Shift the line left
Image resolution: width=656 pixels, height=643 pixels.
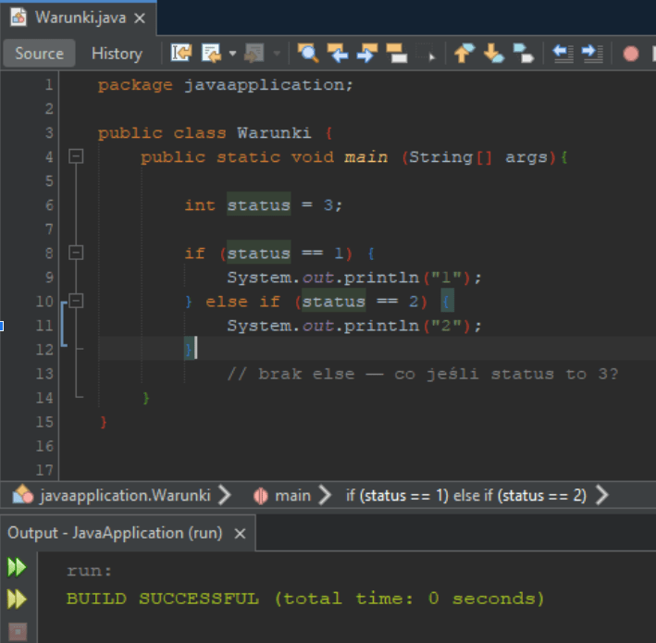click(x=563, y=54)
